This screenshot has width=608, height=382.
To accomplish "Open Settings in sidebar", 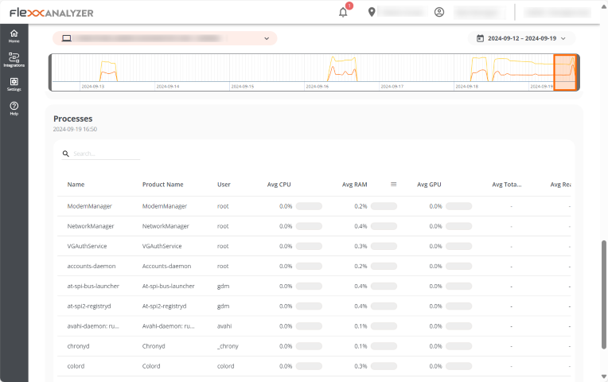I will tap(14, 84).
